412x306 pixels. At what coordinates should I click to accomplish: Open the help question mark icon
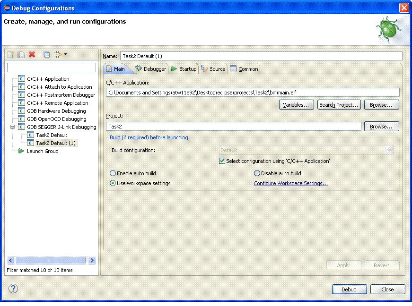pyautogui.click(x=13, y=289)
